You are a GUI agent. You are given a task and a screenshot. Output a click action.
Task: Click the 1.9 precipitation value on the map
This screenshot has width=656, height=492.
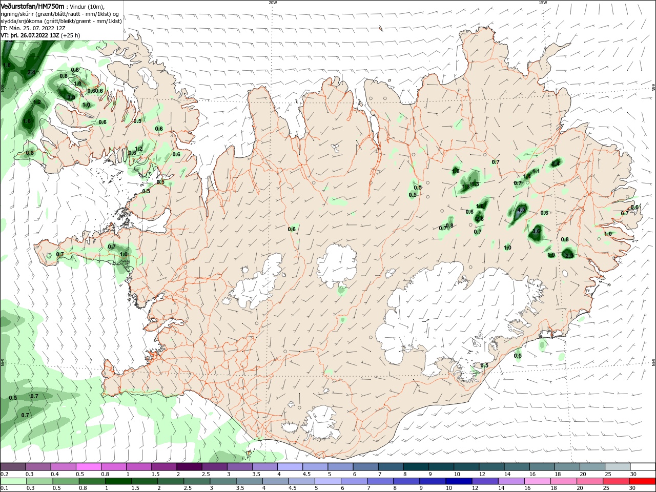(x=551, y=255)
